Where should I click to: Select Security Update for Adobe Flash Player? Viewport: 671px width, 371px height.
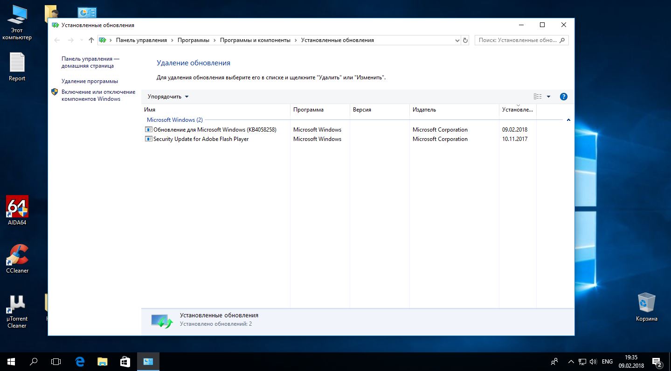coord(339,139)
